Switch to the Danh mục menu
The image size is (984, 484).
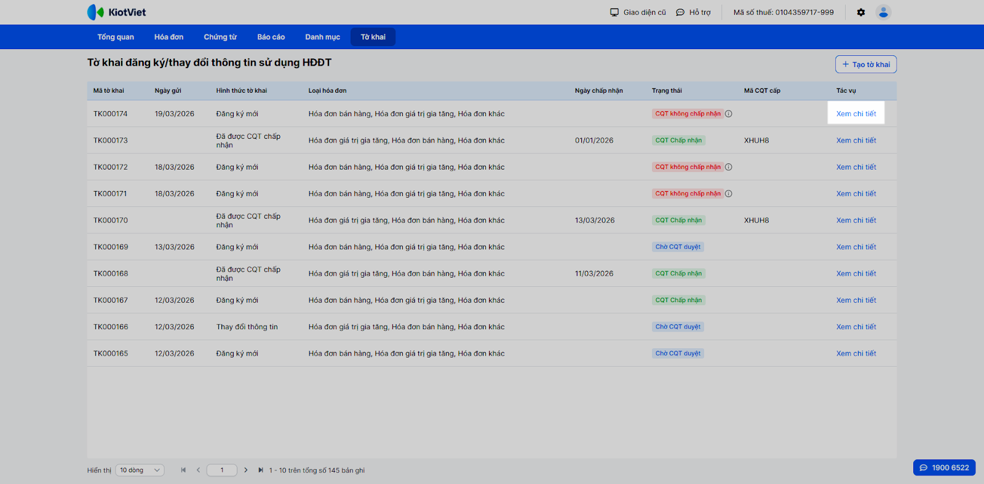pyautogui.click(x=322, y=37)
